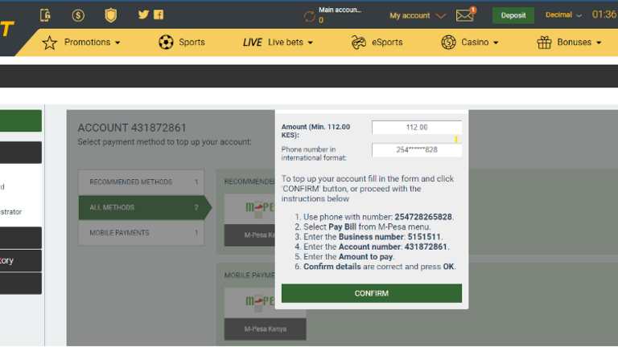The height and width of the screenshot is (347, 618).
Task: Click the mobile app phone icon
Action: pos(45,15)
